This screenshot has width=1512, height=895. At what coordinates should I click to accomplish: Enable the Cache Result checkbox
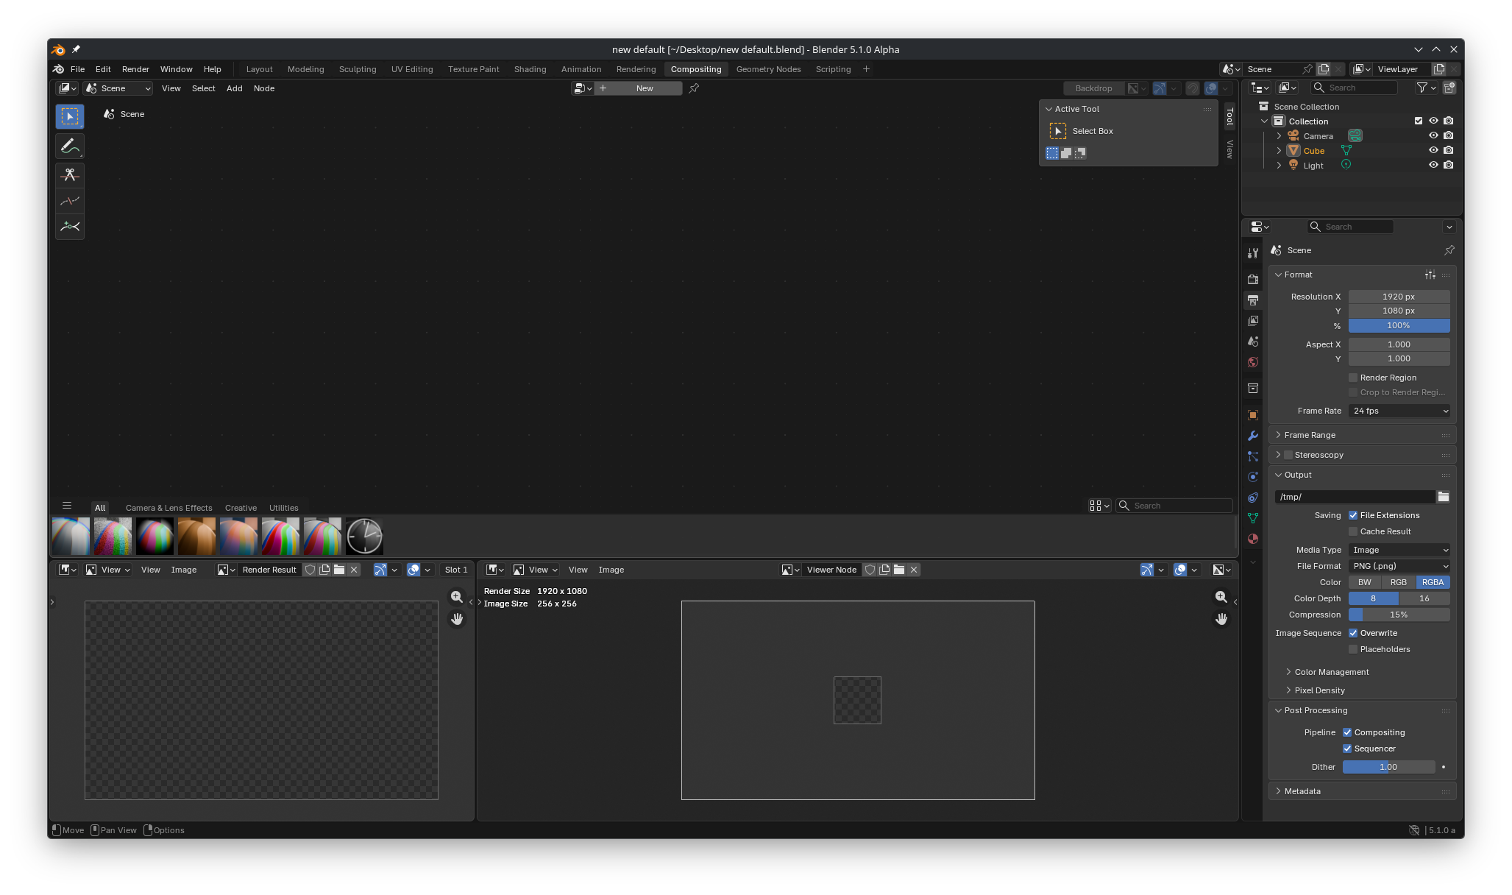pyautogui.click(x=1353, y=531)
